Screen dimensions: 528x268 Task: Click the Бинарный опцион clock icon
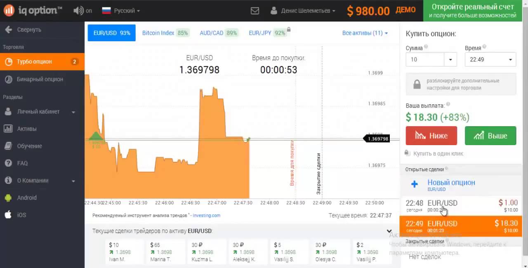pyautogui.click(x=8, y=79)
